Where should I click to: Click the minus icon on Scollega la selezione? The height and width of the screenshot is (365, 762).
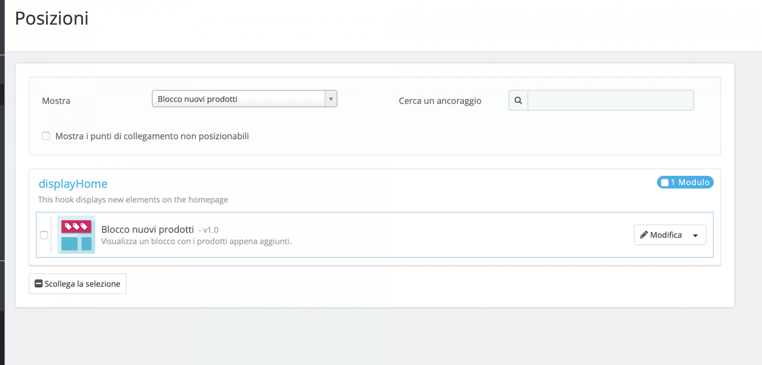[38, 284]
